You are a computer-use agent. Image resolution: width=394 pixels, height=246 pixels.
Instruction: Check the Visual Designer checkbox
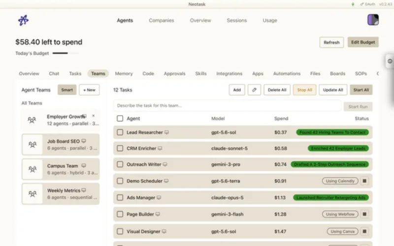pos(120,231)
